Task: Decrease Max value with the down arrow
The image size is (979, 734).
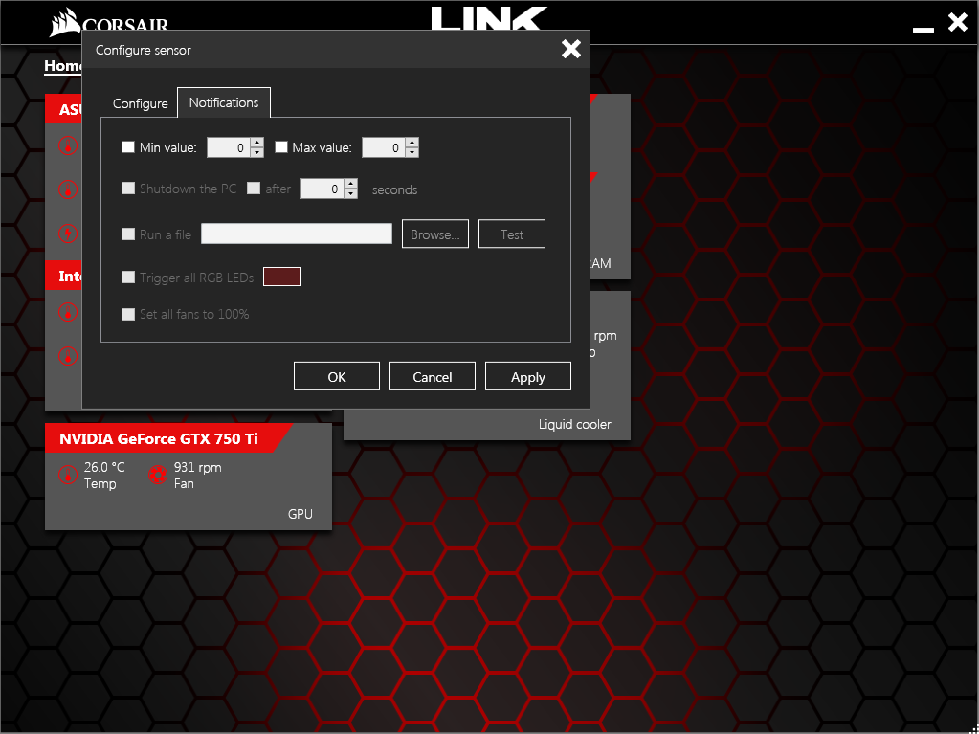Action: tap(412, 153)
